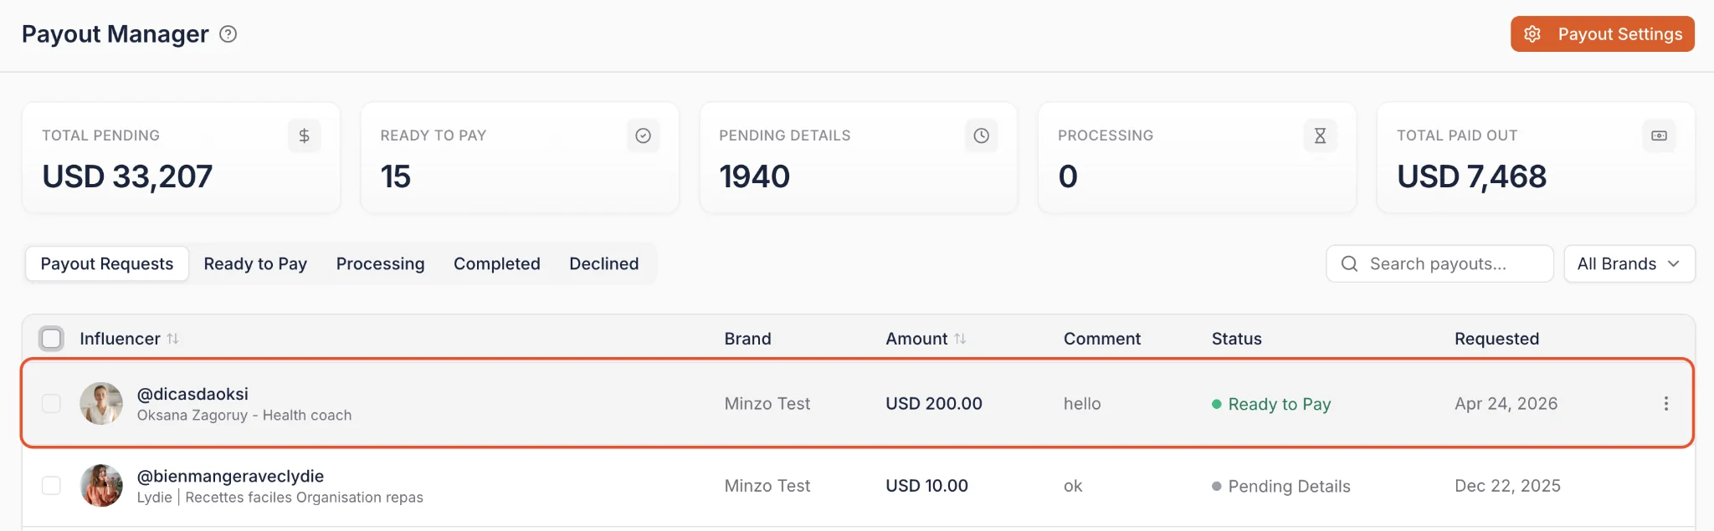The image size is (1714, 531).
Task: Click the green Ready to Pay status
Action: pos(1271,404)
